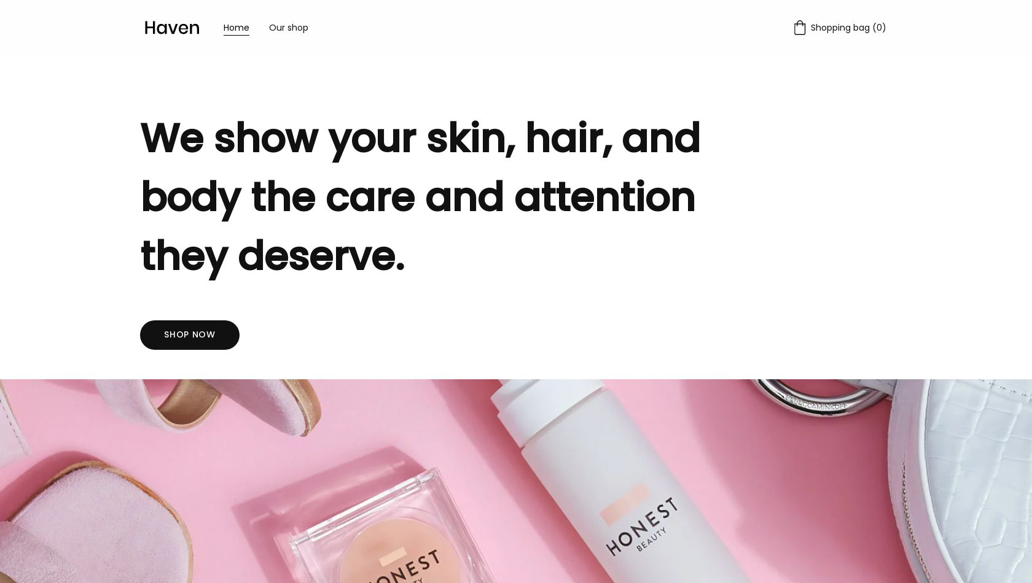Go to the Home nav item
Image resolution: width=1032 pixels, height=583 pixels.
pyautogui.click(x=236, y=28)
